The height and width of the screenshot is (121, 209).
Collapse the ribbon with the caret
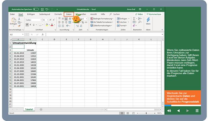162,30
